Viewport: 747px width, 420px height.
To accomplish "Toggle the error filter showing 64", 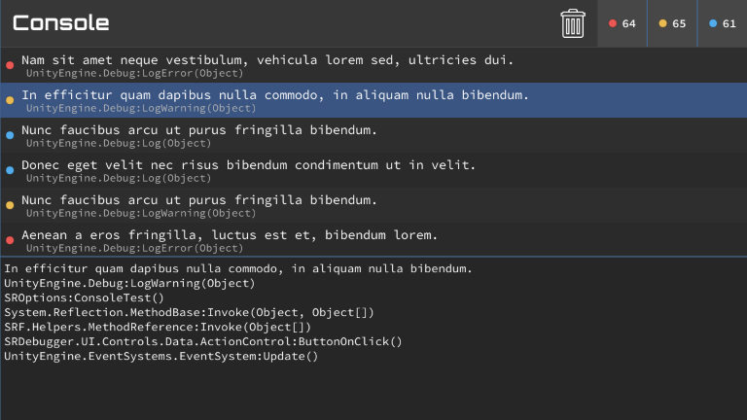I will pos(622,23).
